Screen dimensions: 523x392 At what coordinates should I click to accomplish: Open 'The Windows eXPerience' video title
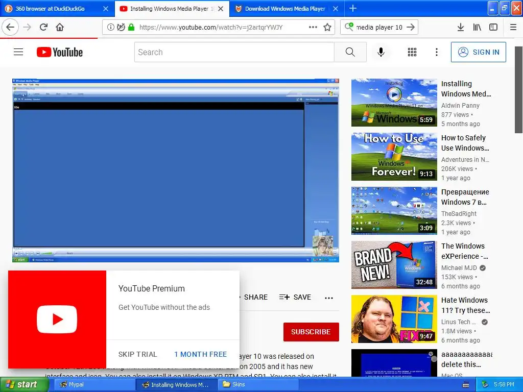pyautogui.click(x=465, y=251)
